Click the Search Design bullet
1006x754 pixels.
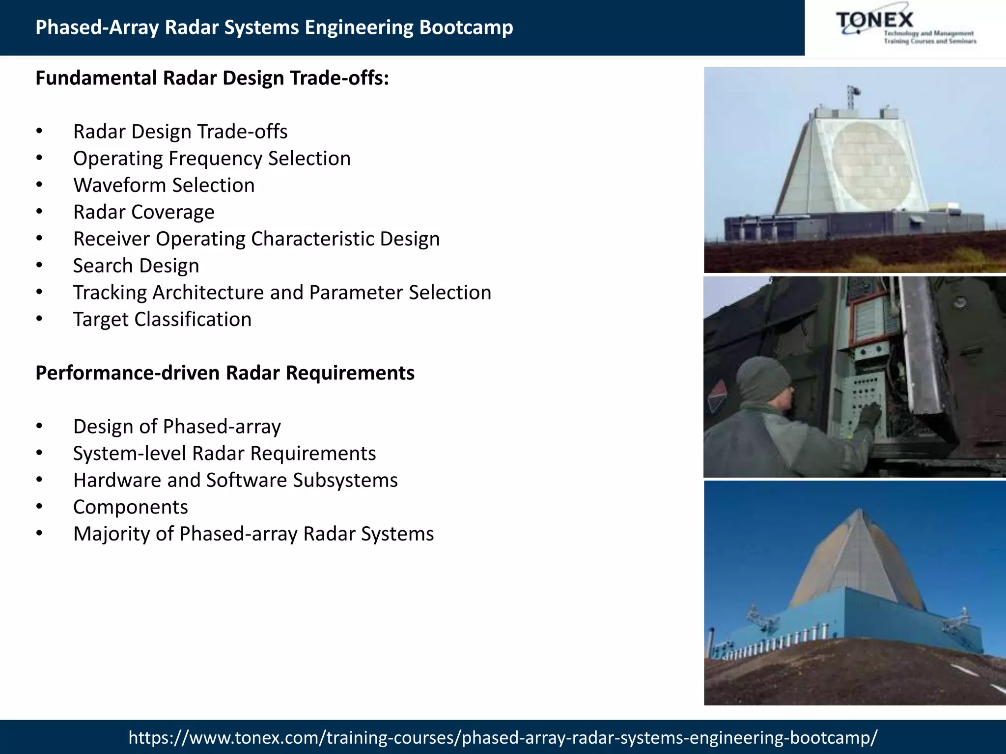(x=136, y=266)
